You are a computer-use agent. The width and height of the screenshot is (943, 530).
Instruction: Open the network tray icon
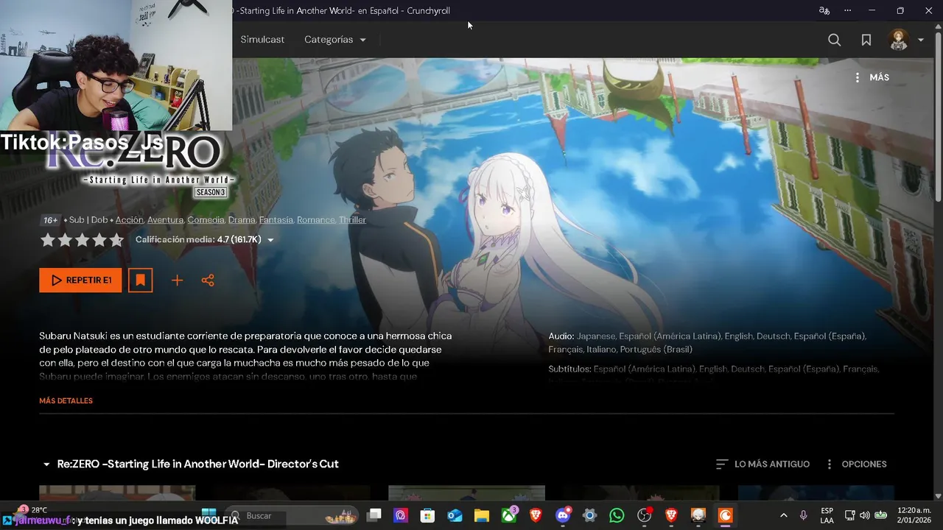tap(849, 515)
